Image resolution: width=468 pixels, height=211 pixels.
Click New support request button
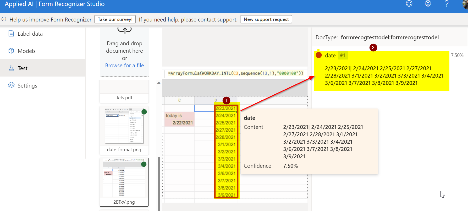(266, 19)
